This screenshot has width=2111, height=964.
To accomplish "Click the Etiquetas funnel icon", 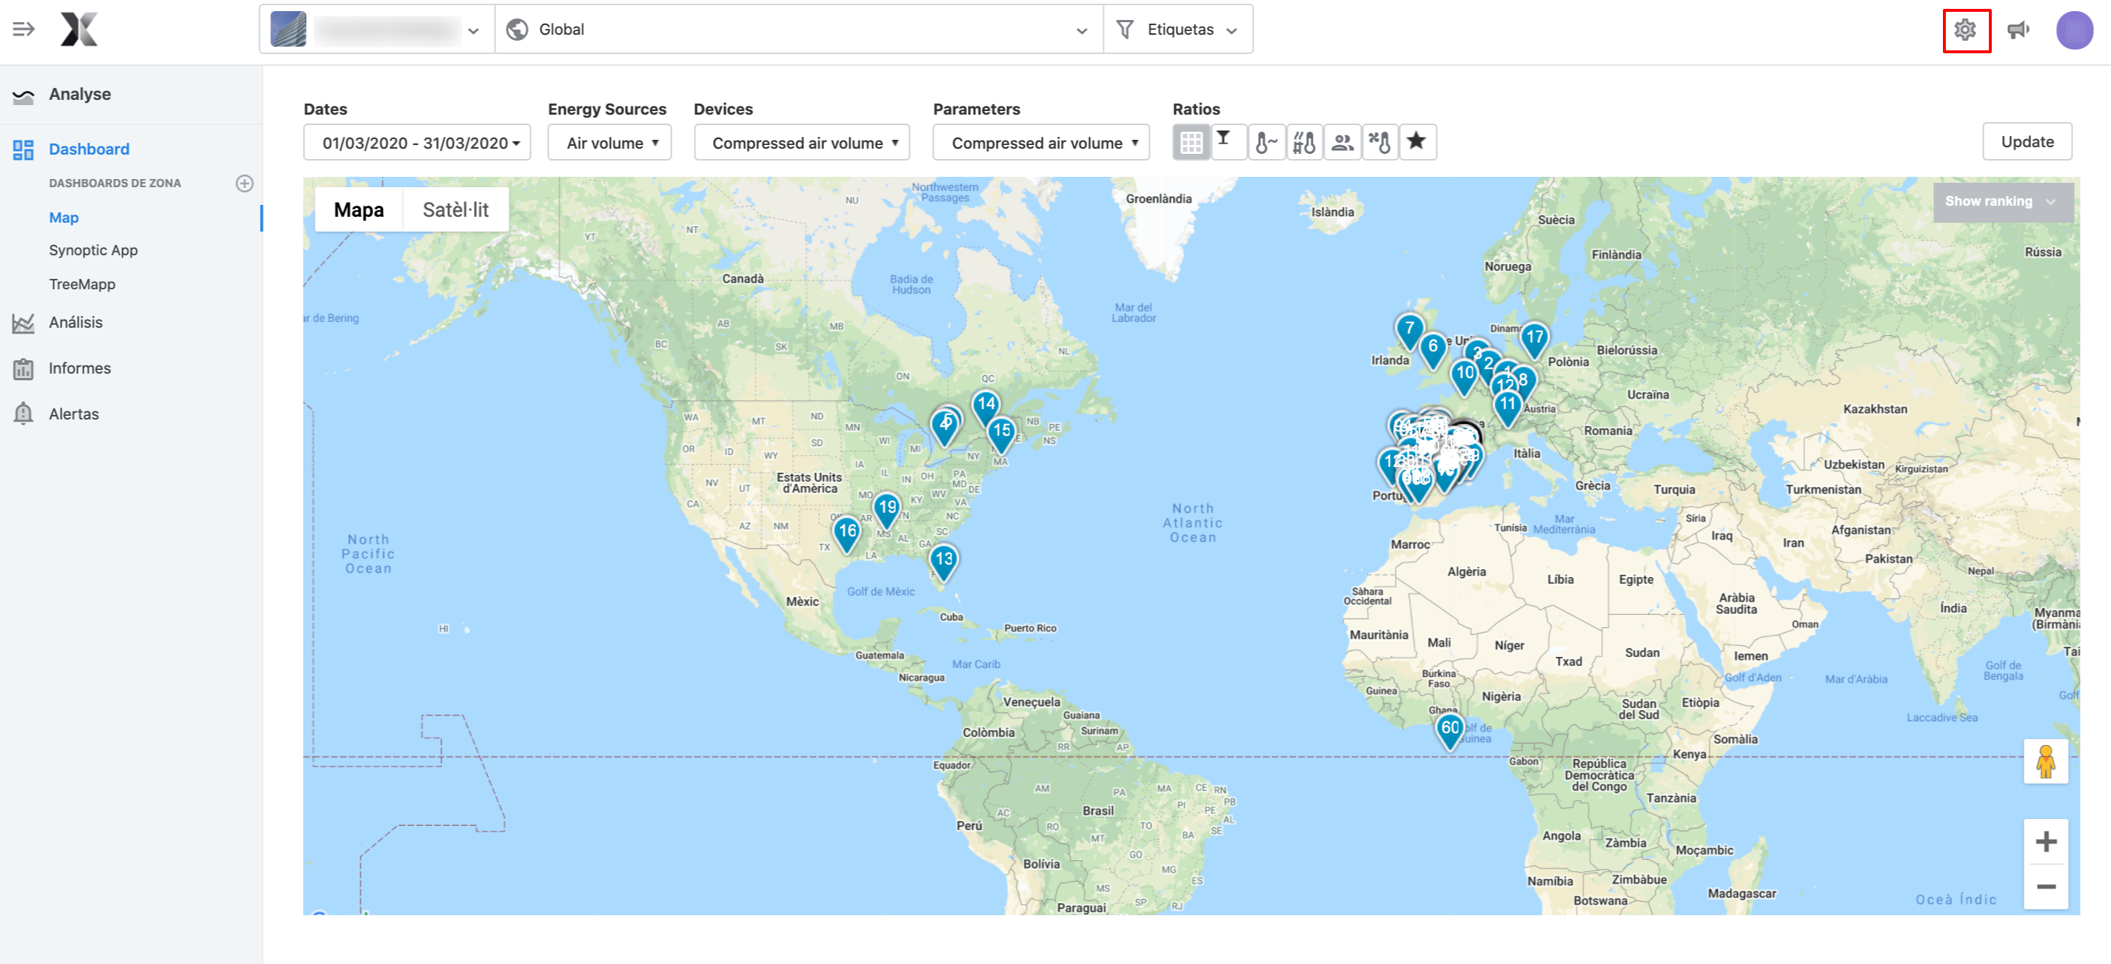I will click(1124, 30).
